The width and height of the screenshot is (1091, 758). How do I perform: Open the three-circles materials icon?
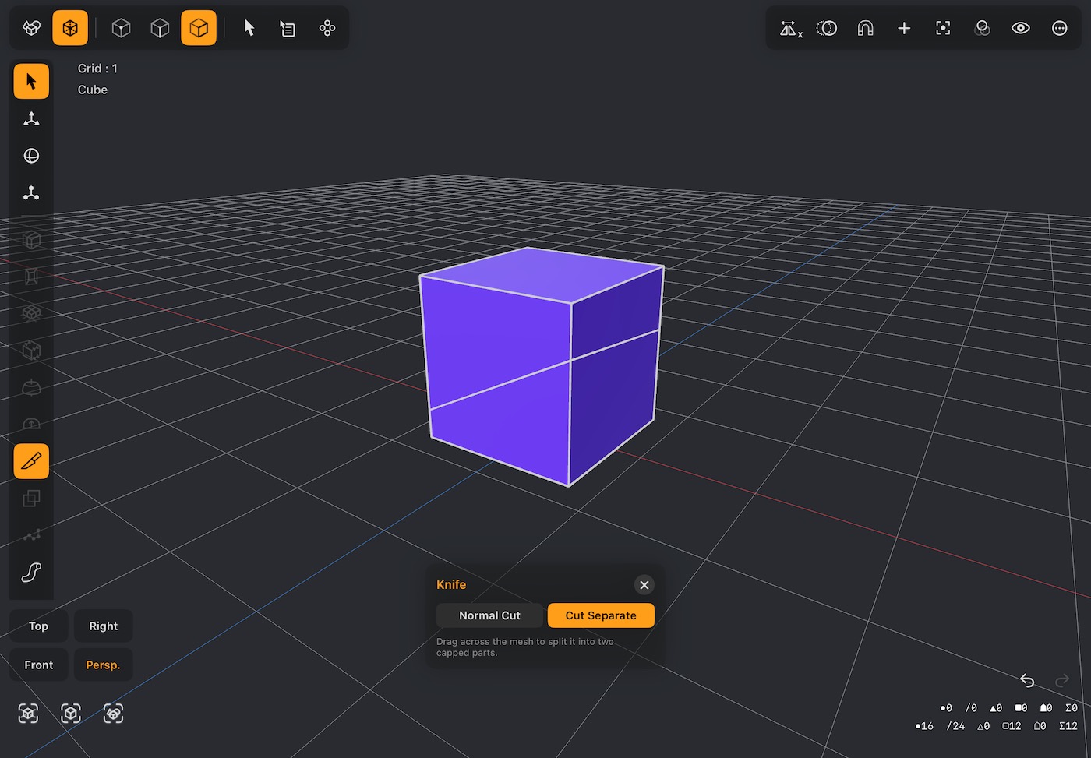click(x=982, y=28)
